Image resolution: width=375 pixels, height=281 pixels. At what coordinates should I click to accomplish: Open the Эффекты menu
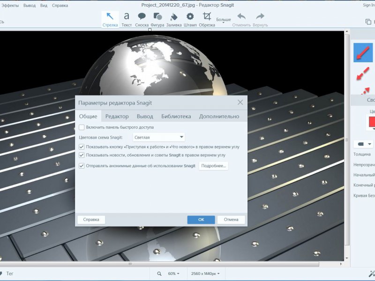(x=10, y=5)
